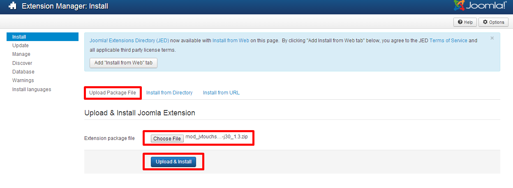View Warnings in the sidebar

coord(23,80)
